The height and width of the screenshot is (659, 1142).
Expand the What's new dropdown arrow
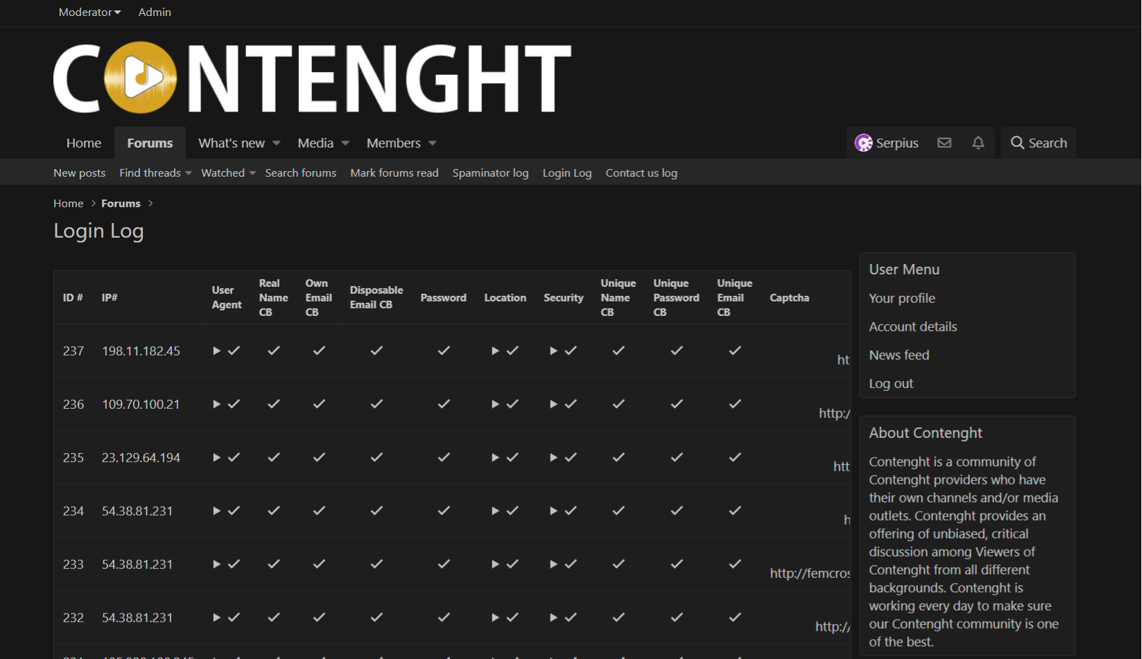coord(277,143)
